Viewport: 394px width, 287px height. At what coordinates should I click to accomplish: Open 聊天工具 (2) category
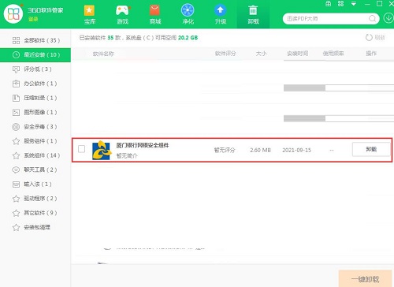click(35, 170)
